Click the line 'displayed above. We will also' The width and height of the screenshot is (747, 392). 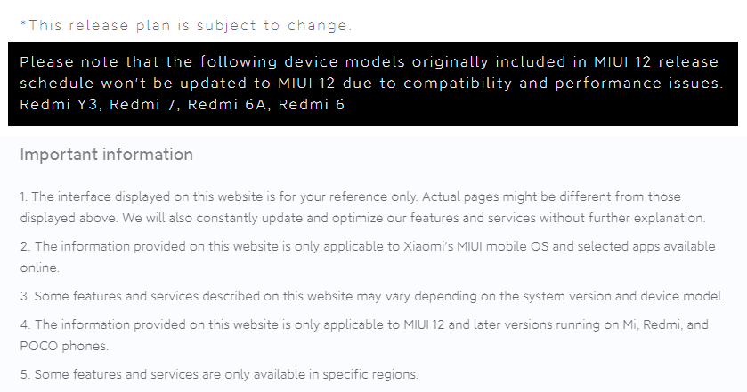(x=362, y=218)
